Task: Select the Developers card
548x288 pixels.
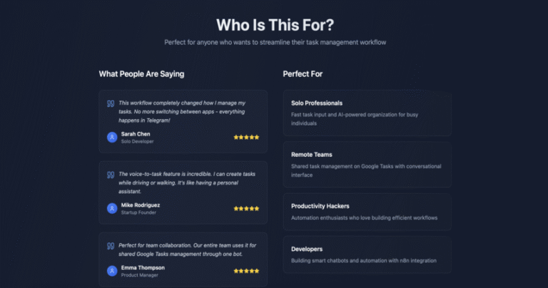Action: point(367,254)
